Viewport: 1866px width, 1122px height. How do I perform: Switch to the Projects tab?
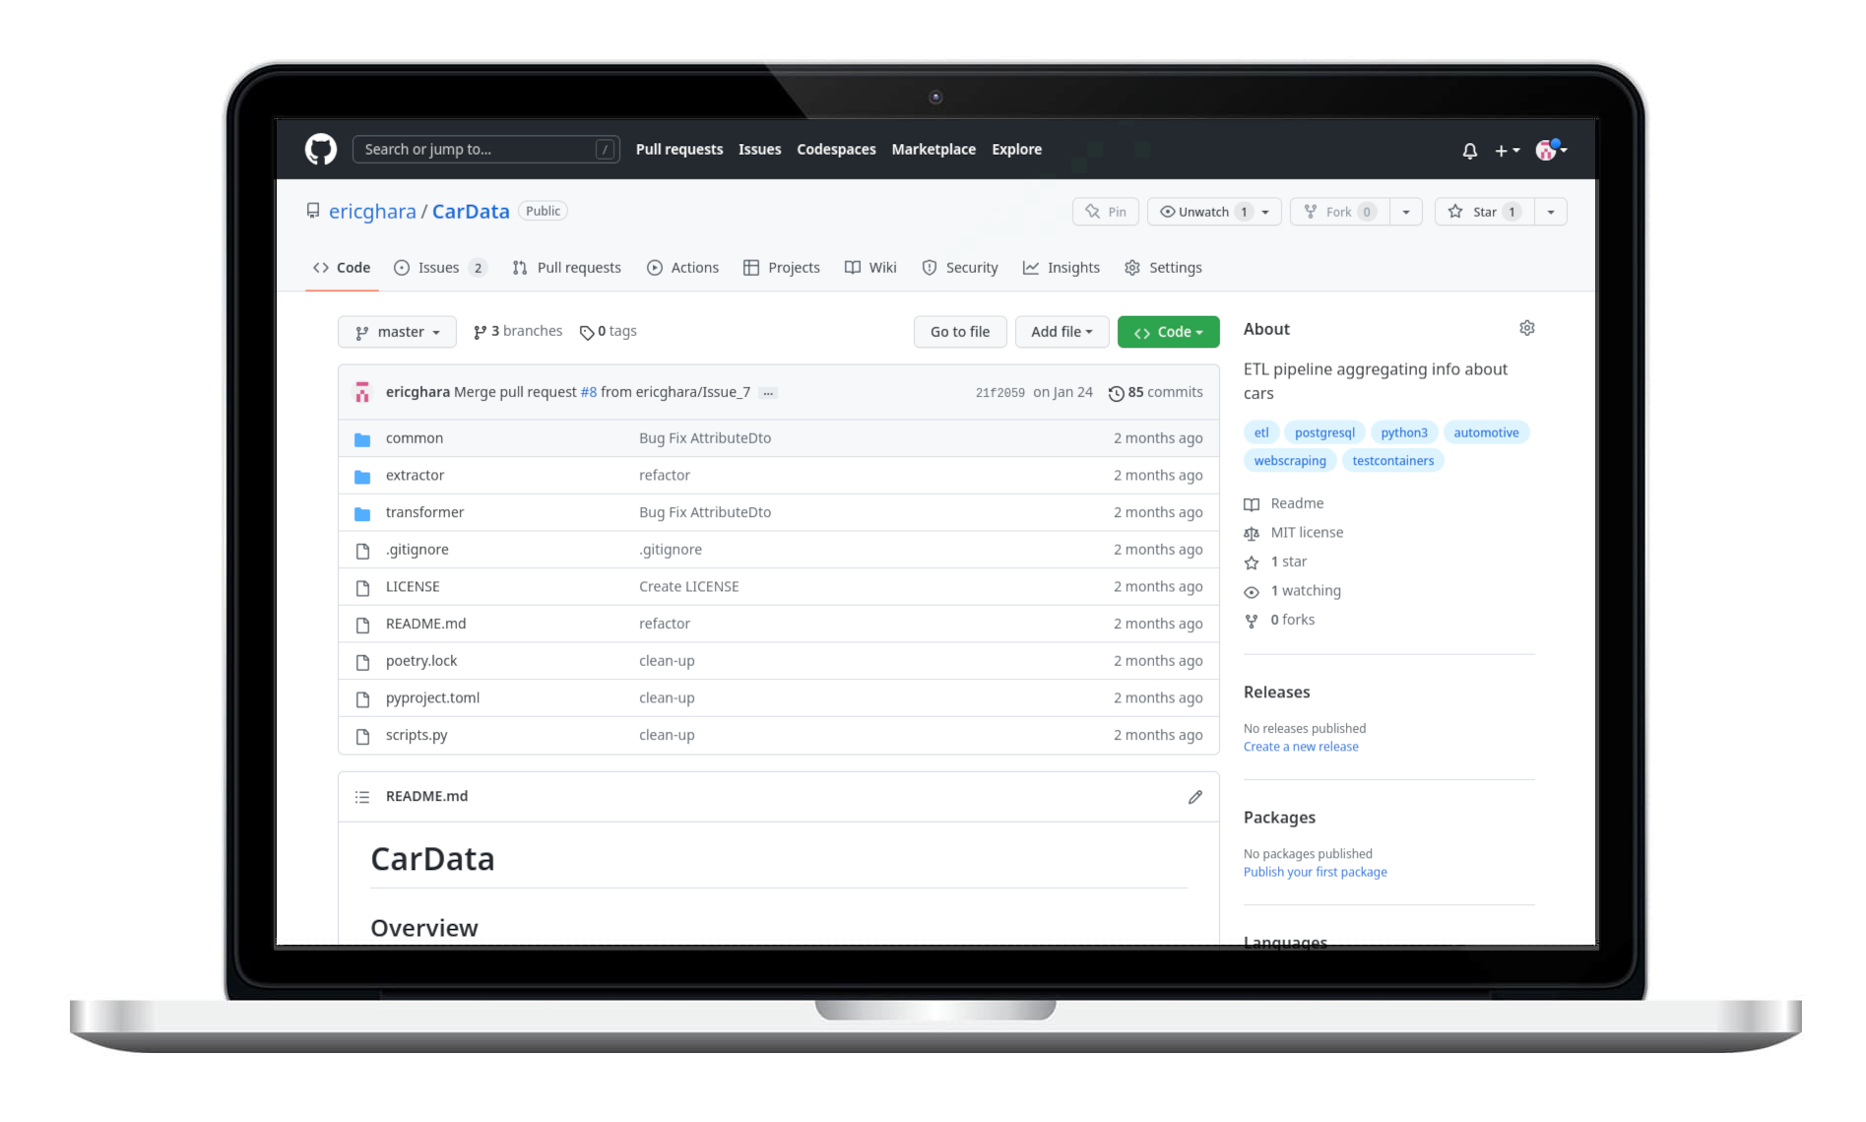click(x=782, y=268)
